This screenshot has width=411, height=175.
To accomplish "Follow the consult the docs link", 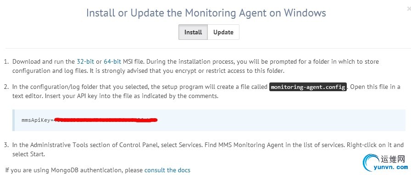I will (167, 170).
